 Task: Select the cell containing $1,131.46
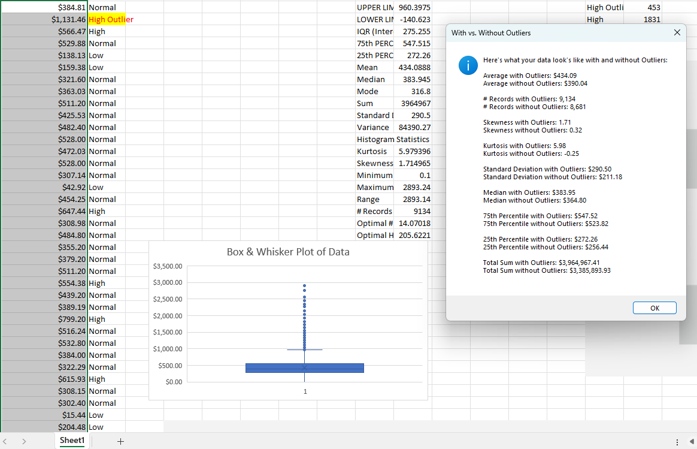[45, 19]
